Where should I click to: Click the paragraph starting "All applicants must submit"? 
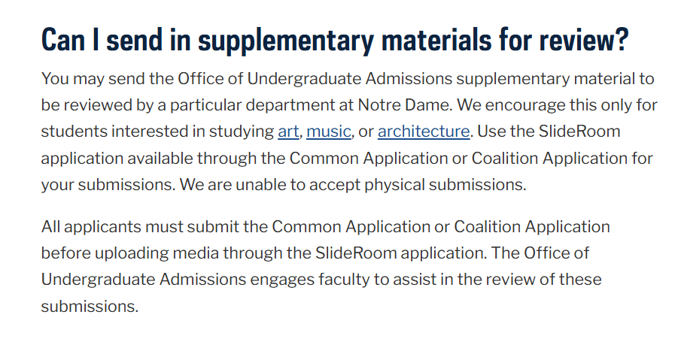[325, 266]
